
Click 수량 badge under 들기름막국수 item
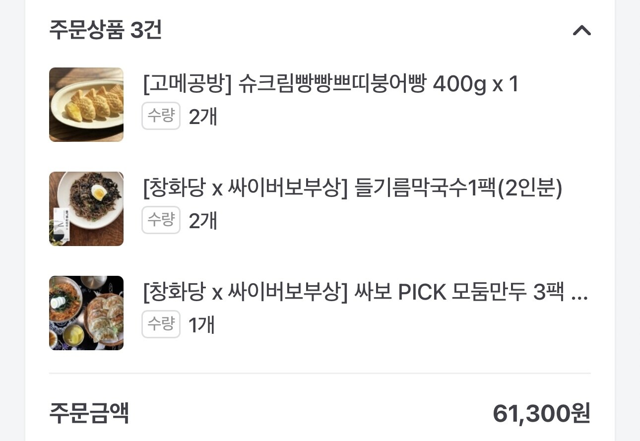point(161,220)
